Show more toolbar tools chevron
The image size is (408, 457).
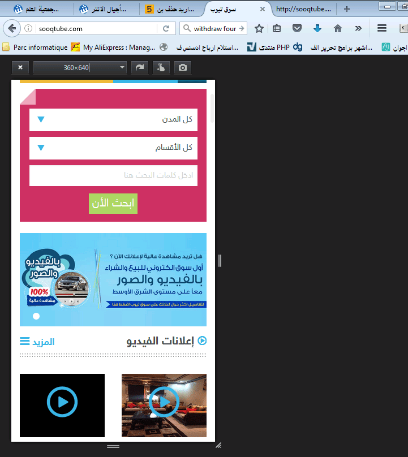point(358,28)
